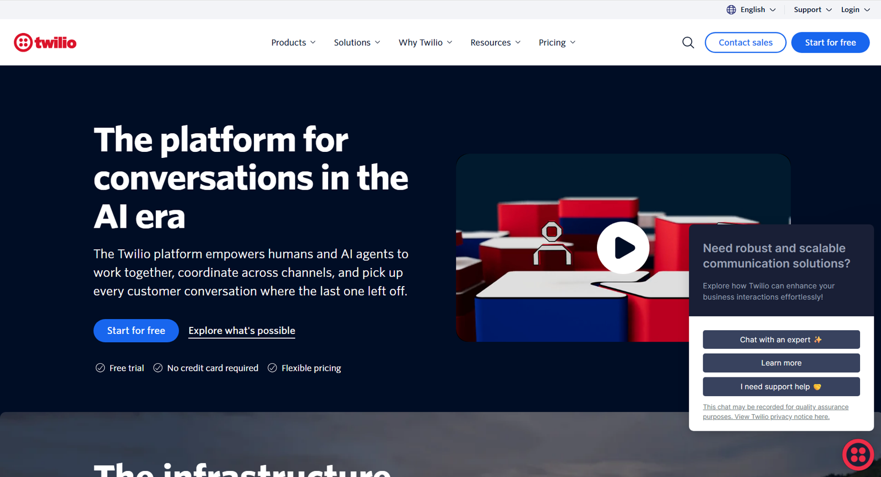Open the Products menu
The image size is (881, 477).
coord(293,42)
